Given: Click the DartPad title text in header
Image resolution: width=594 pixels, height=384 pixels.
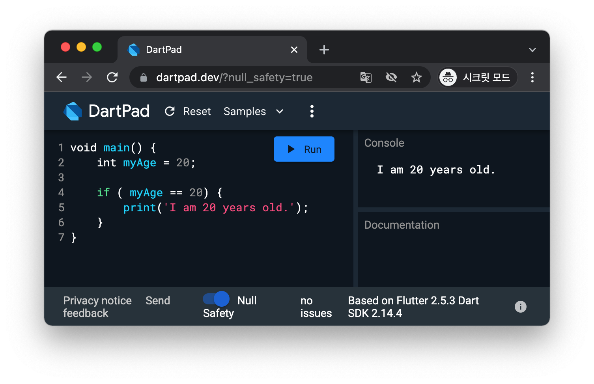Looking at the screenshot, I should click(x=119, y=111).
